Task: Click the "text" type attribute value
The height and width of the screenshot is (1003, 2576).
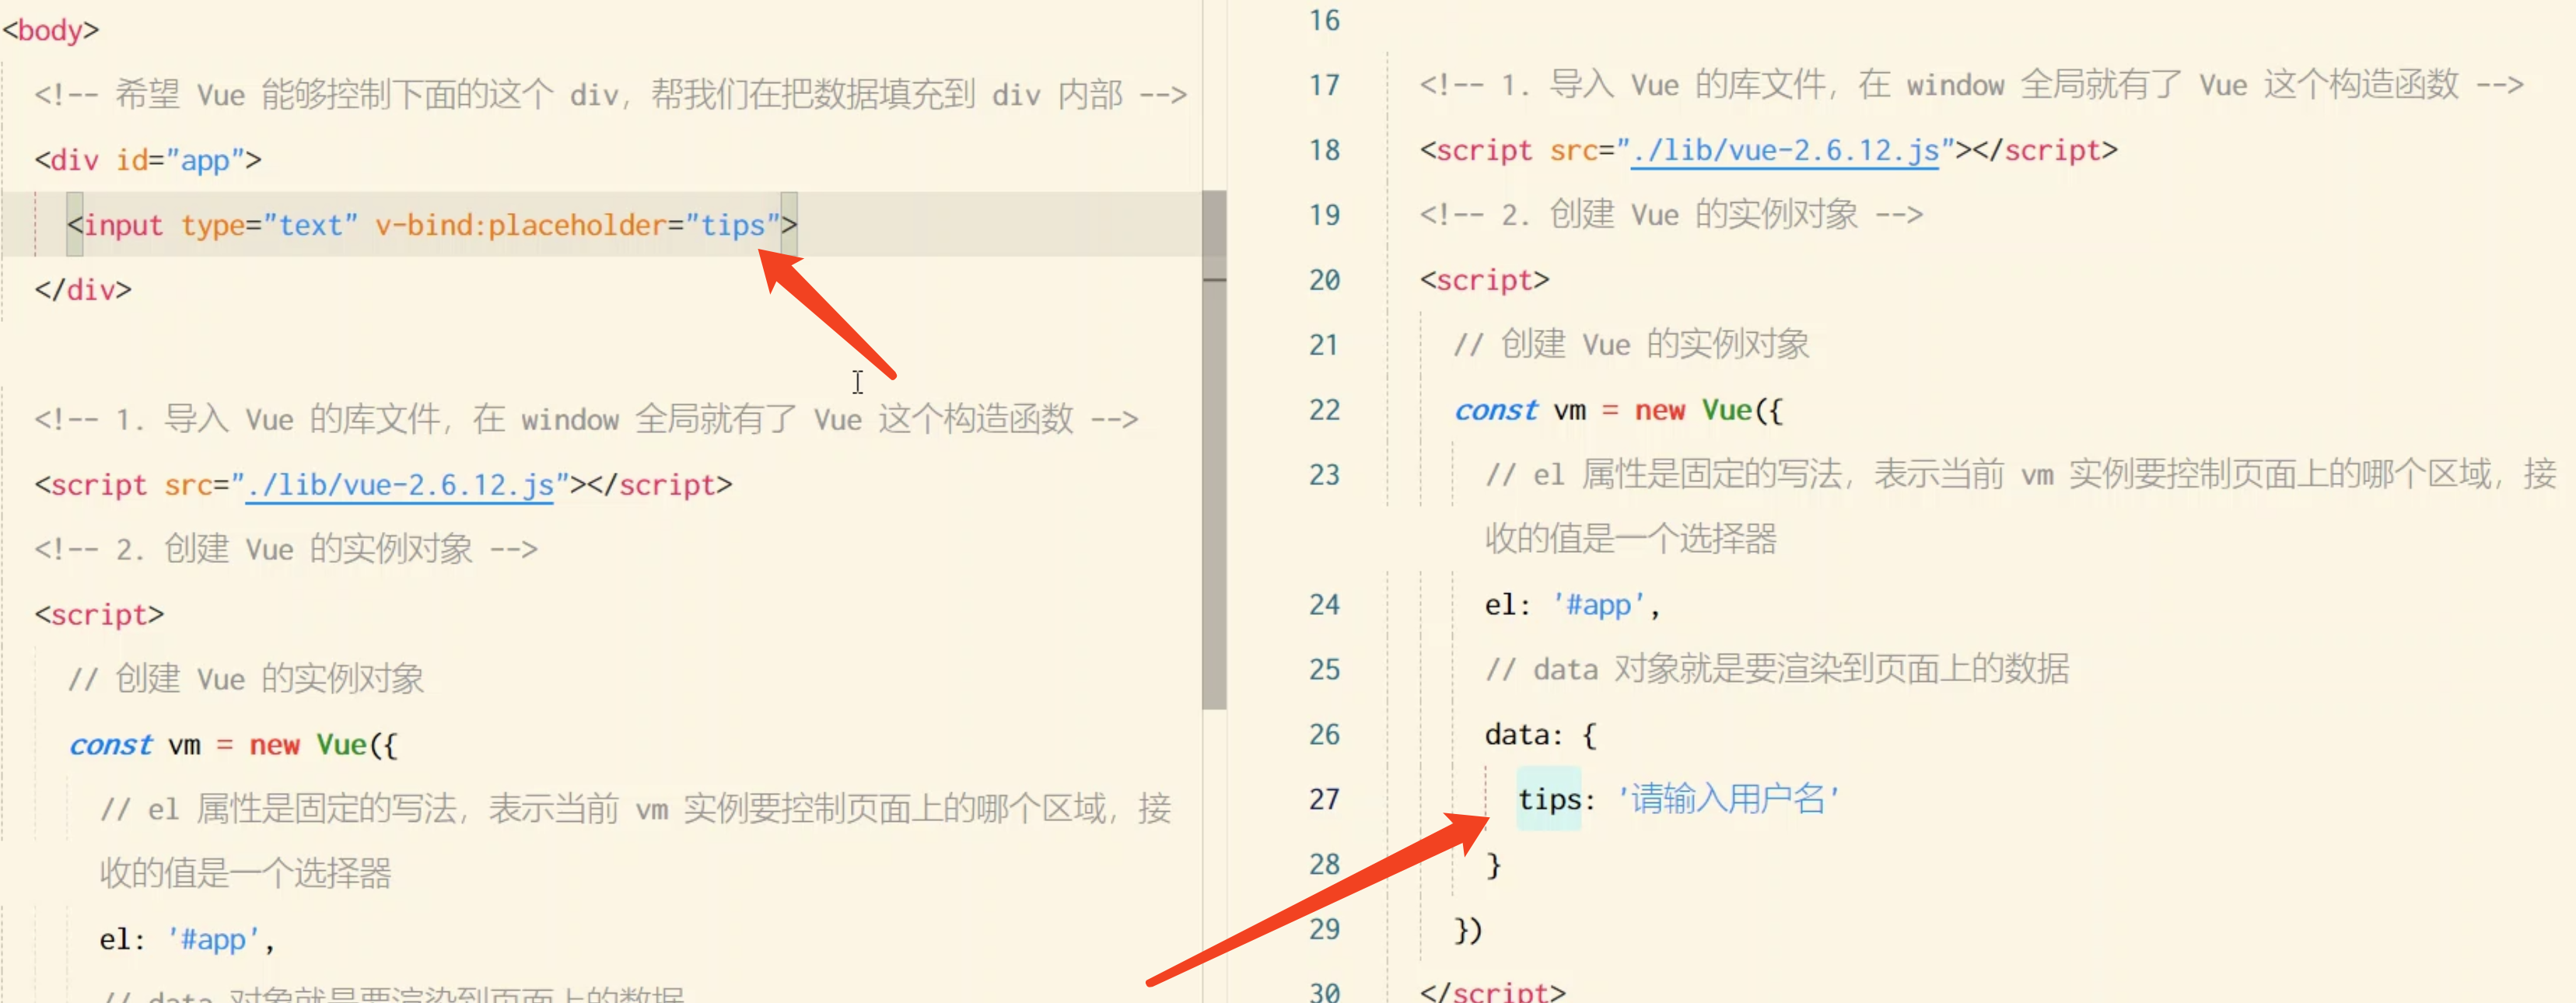Action: (310, 225)
